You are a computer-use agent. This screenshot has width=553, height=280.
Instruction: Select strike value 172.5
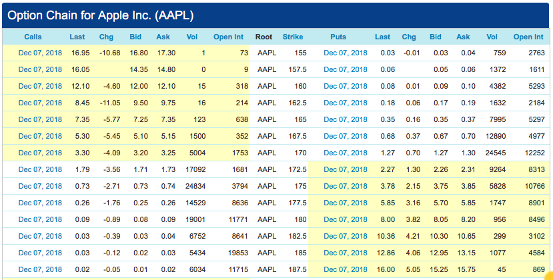click(298, 169)
